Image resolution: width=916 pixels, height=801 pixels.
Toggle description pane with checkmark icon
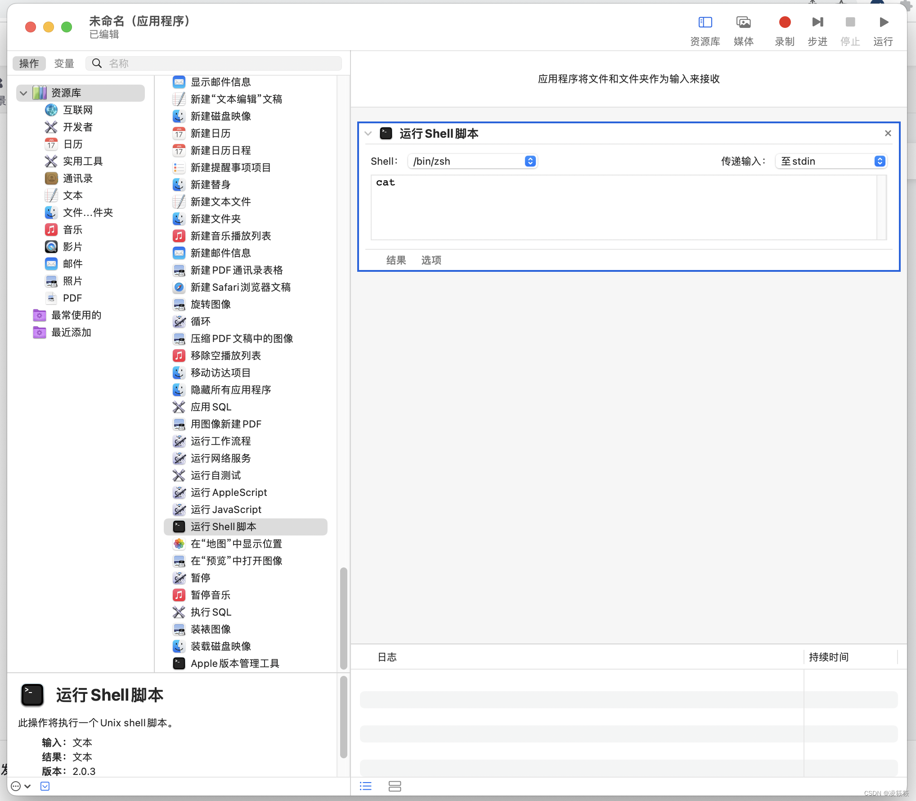point(45,786)
